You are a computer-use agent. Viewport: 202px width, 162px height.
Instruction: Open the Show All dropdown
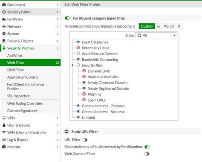[156, 35]
